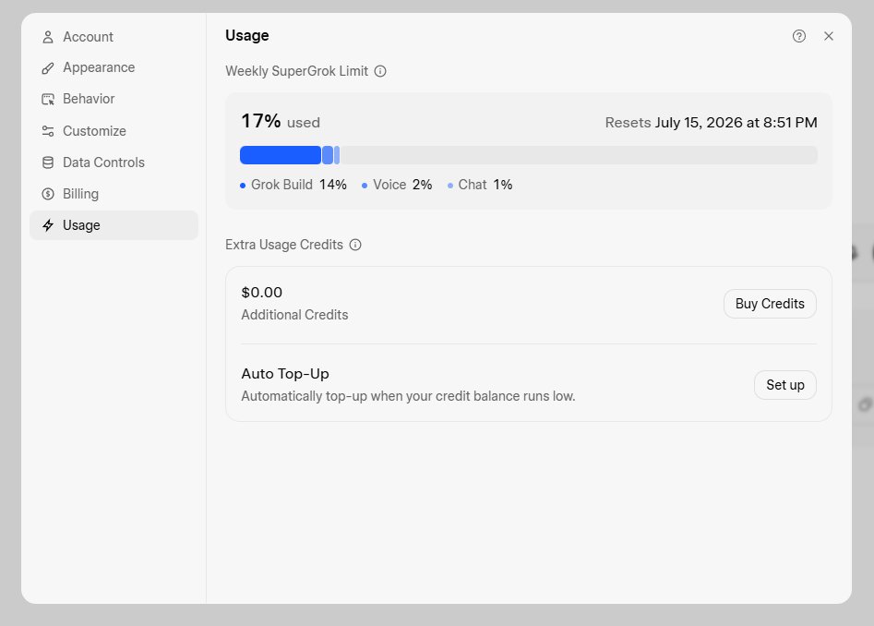This screenshot has width=874, height=626.
Task: Click the Behavior cursor icon
Action: pos(48,99)
